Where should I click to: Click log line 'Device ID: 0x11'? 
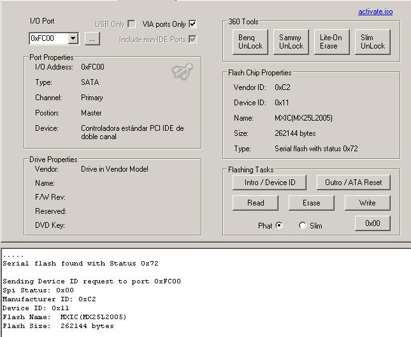pyautogui.click(x=36, y=308)
